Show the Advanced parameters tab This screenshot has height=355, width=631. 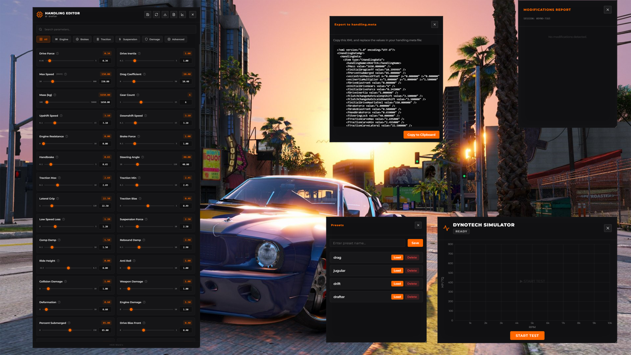click(x=176, y=39)
